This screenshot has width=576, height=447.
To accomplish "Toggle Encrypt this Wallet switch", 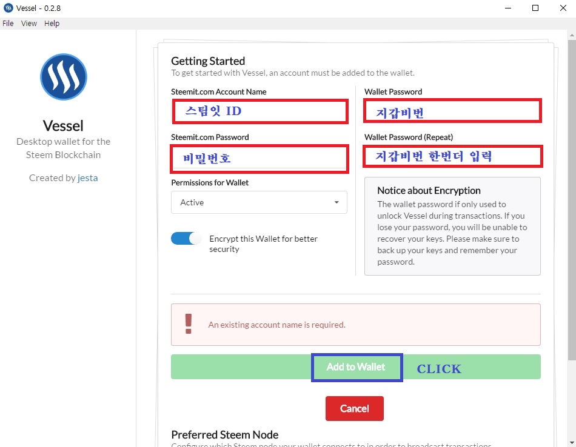I will coord(186,239).
